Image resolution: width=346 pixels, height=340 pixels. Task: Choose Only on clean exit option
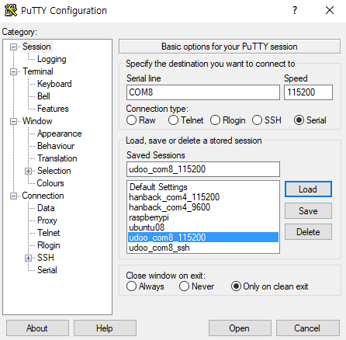pyautogui.click(x=269, y=286)
